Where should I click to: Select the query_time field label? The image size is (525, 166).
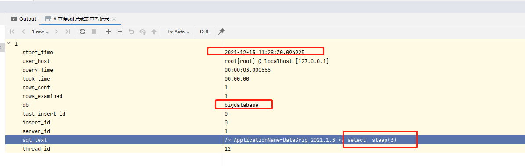click(x=38, y=70)
